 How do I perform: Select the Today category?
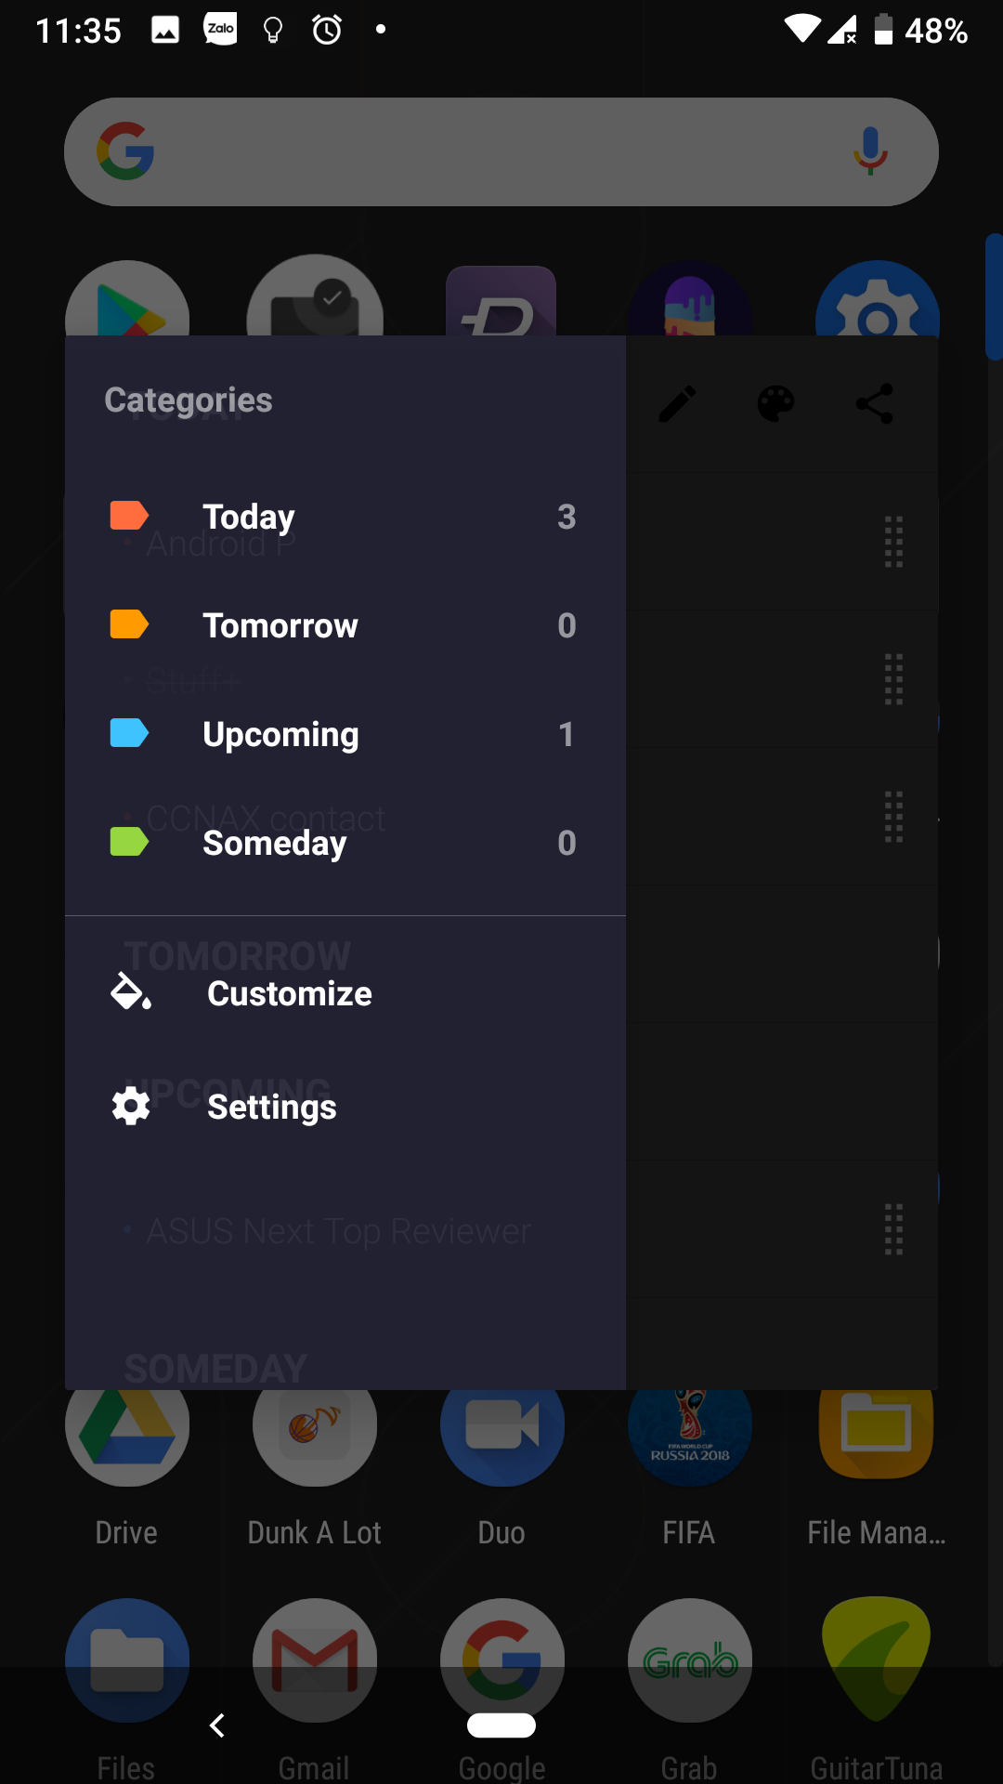[345, 517]
